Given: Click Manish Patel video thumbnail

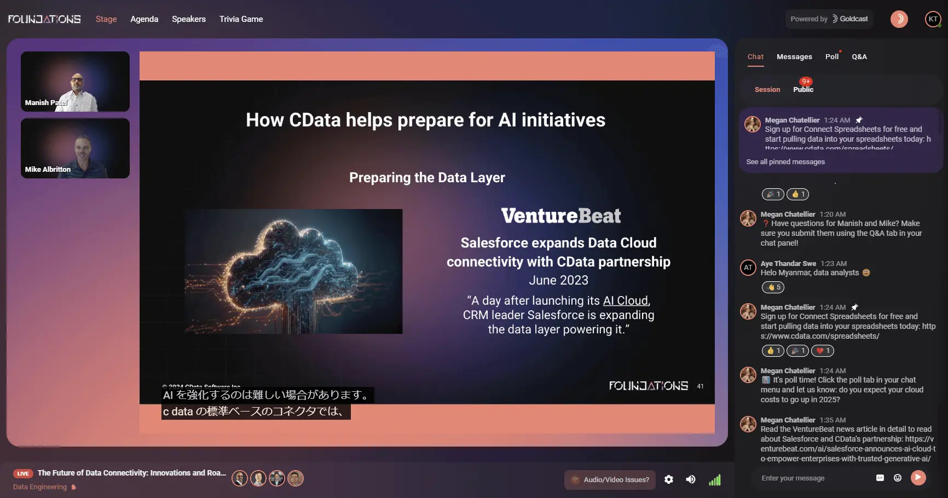Looking at the screenshot, I should [x=75, y=82].
